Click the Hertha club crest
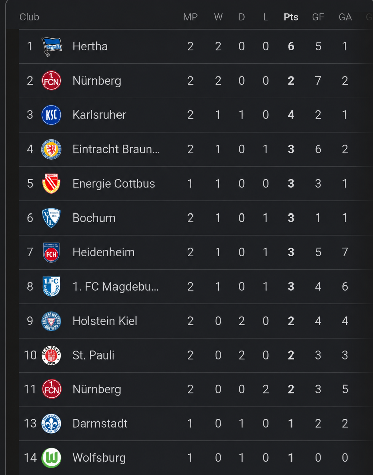This screenshot has width=373, height=475. (52, 46)
